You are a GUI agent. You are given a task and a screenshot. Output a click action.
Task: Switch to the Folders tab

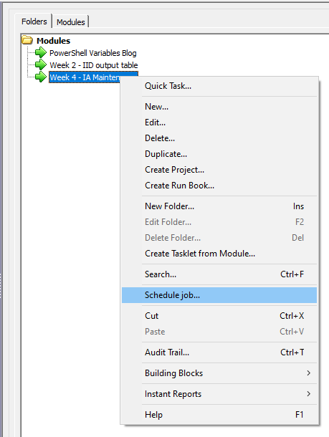click(34, 21)
